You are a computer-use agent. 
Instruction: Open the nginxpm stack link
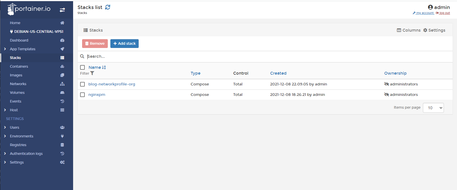click(97, 95)
